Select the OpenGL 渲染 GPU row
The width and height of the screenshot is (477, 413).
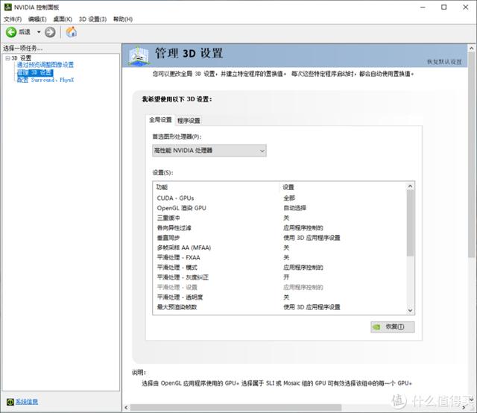coord(279,208)
